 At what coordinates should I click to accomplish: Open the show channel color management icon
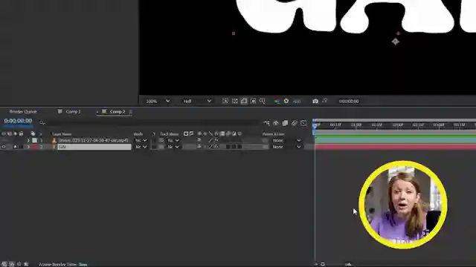click(277, 101)
